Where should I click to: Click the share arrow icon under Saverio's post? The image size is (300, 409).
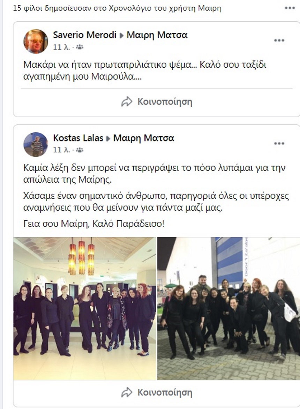127,102
